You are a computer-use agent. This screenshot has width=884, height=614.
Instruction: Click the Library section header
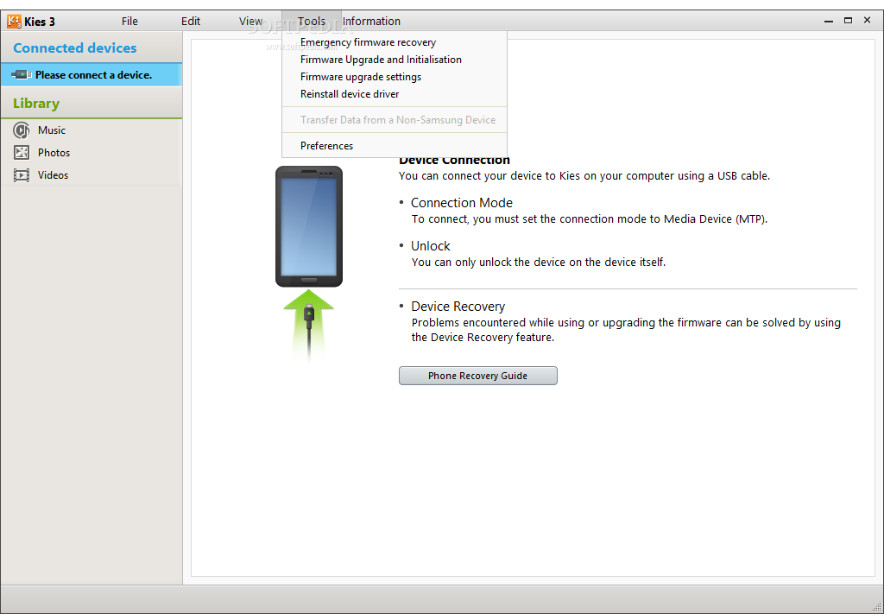[x=35, y=103]
